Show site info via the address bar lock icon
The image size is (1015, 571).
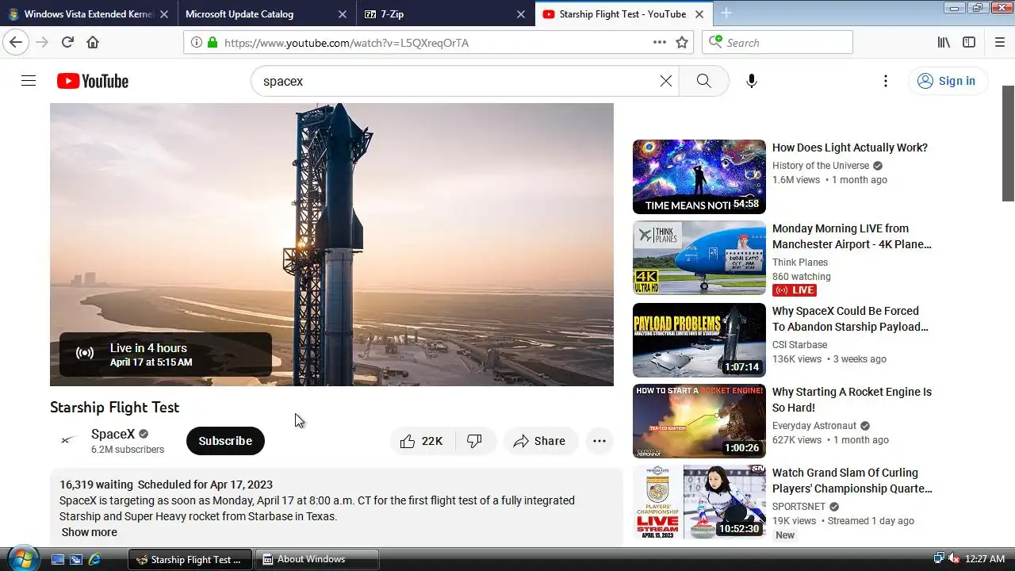(212, 42)
